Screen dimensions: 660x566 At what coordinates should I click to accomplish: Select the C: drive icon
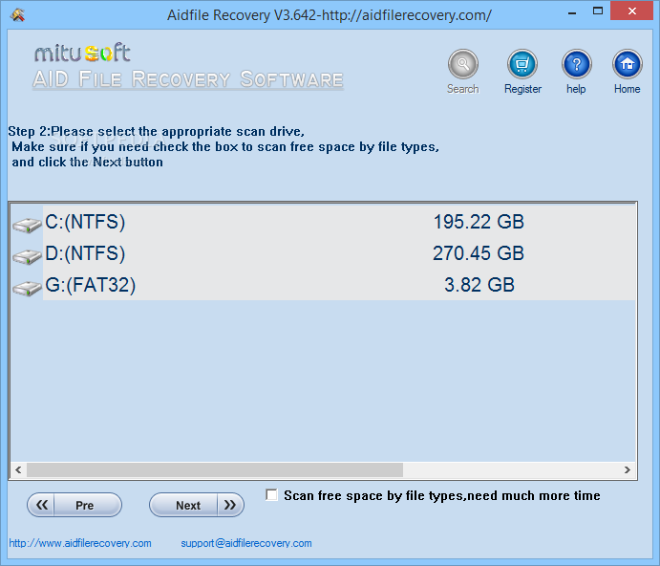27,225
